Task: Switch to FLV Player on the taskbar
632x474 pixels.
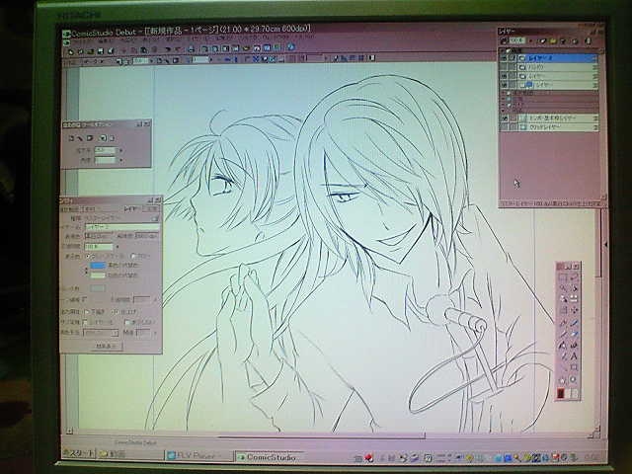Action: click(198, 456)
